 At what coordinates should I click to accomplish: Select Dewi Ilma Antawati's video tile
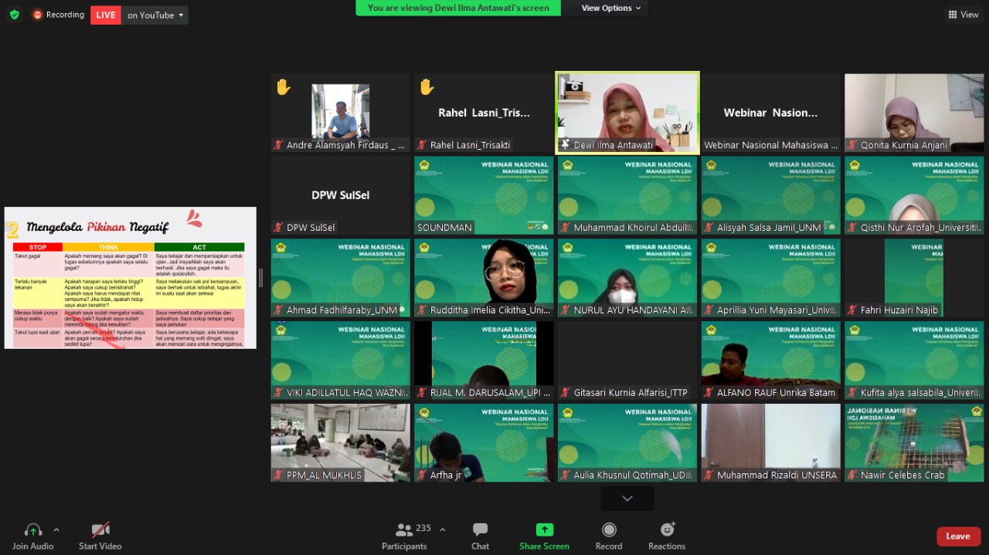pyautogui.click(x=627, y=112)
